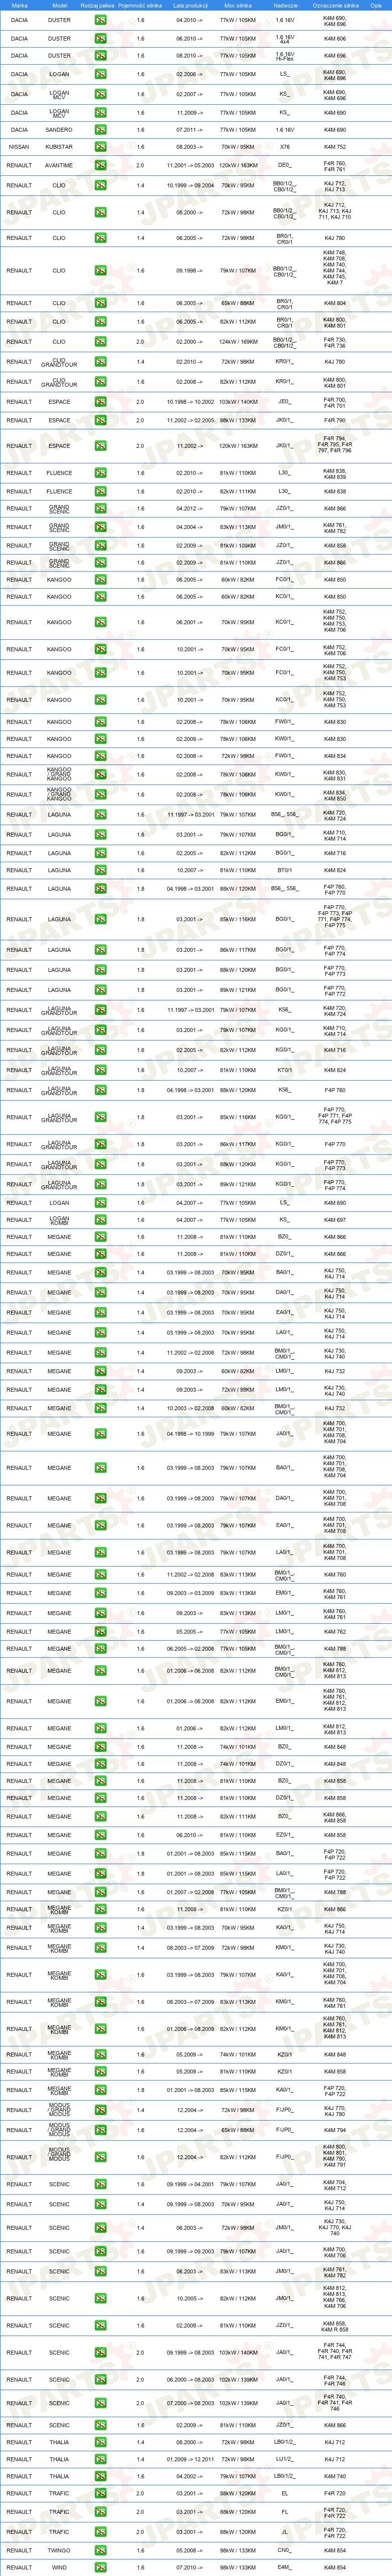Click the K4M 804 engine code cell
Image resolution: width=392 pixels, height=2576 pixels.
coord(335,303)
